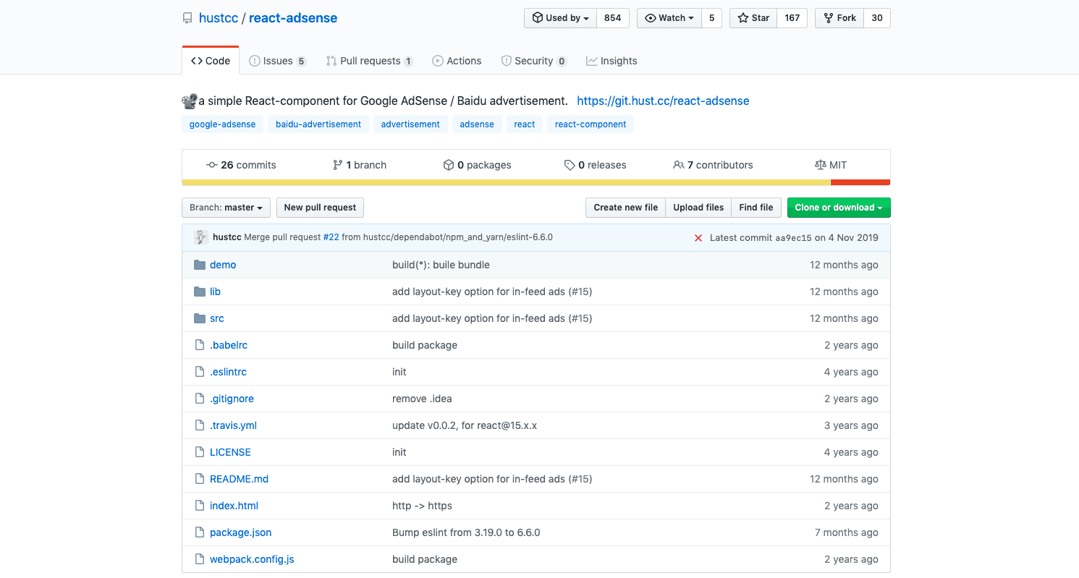This screenshot has height=578, width=1079.
Task: Open the Watch dropdown
Action: coord(669,18)
